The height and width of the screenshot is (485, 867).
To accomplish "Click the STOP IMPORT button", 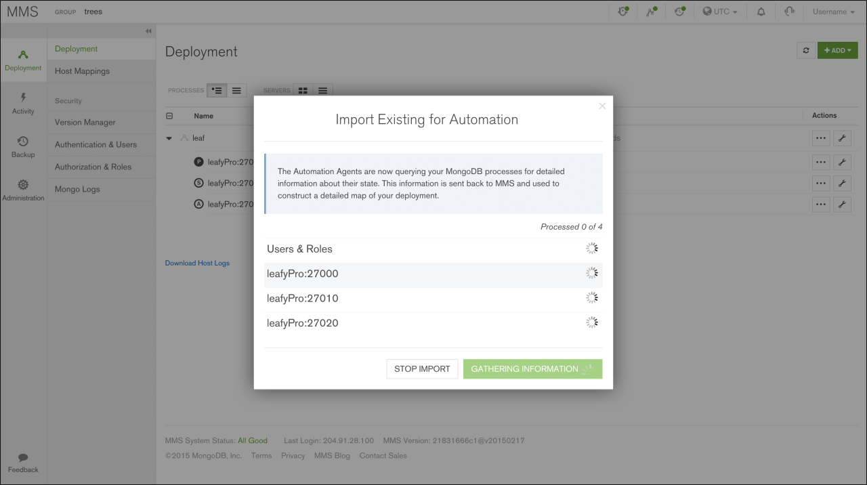I will click(x=422, y=369).
